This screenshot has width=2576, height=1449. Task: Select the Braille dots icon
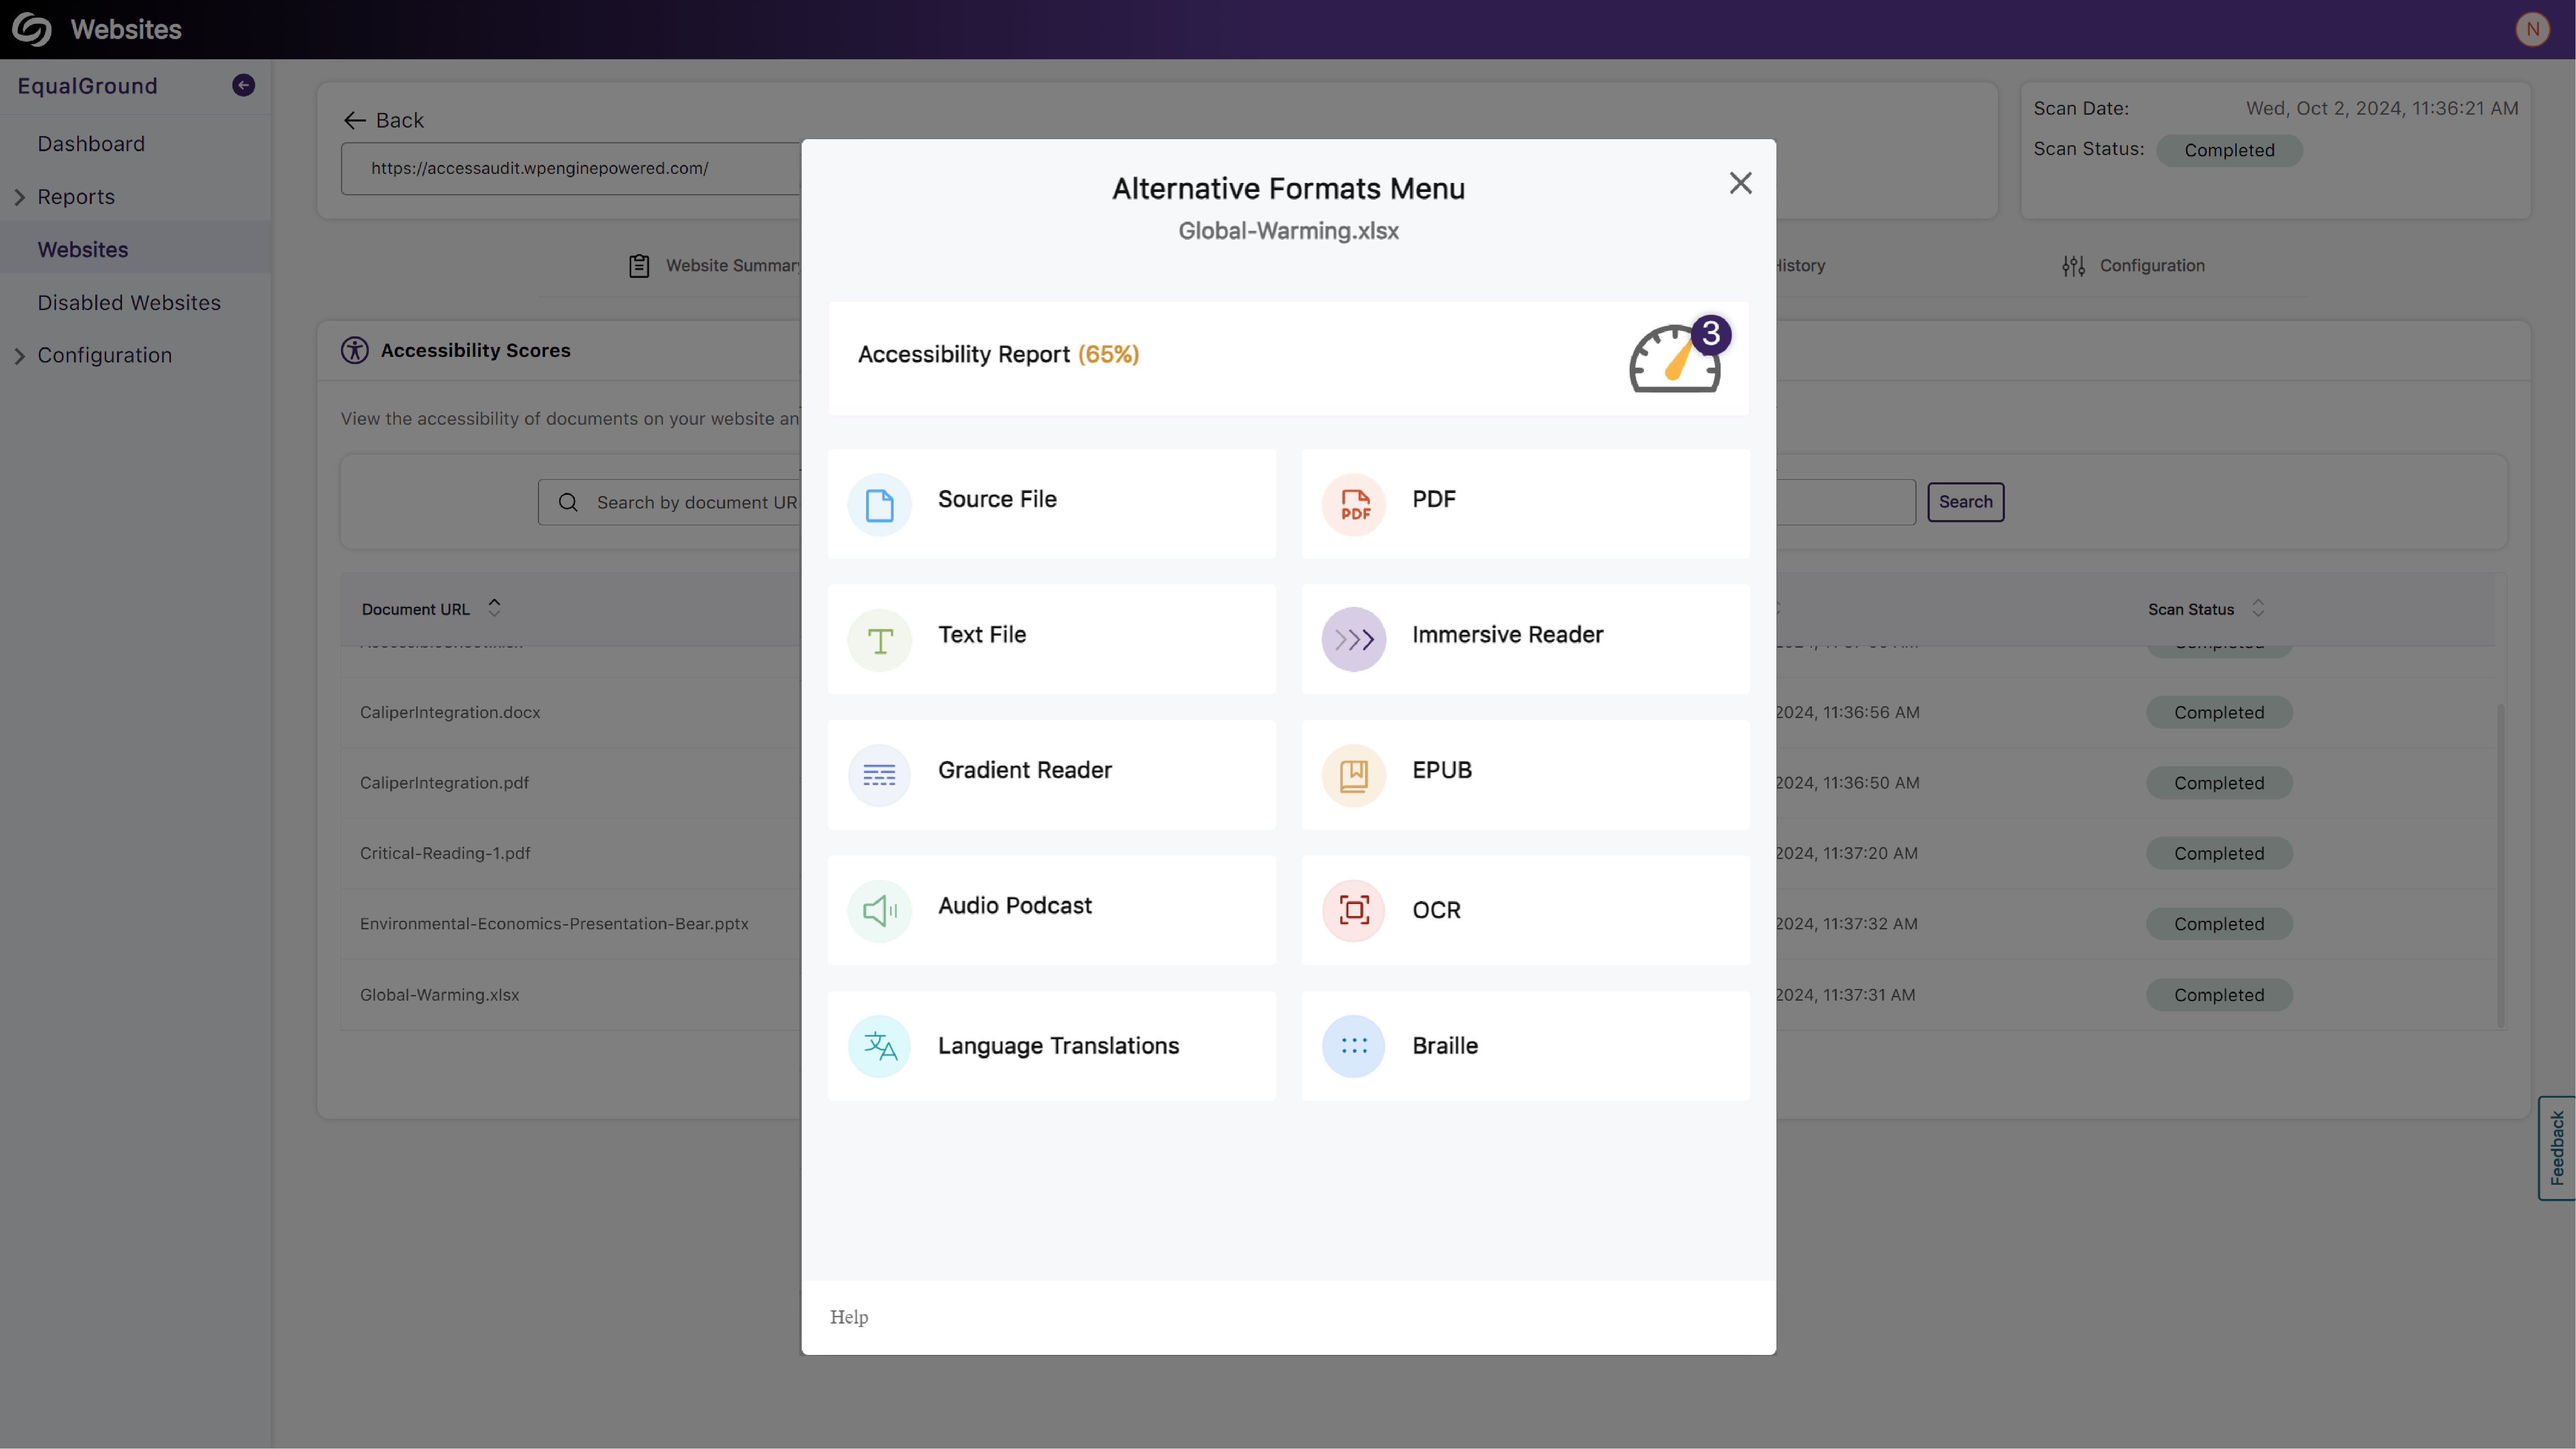(1353, 1046)
